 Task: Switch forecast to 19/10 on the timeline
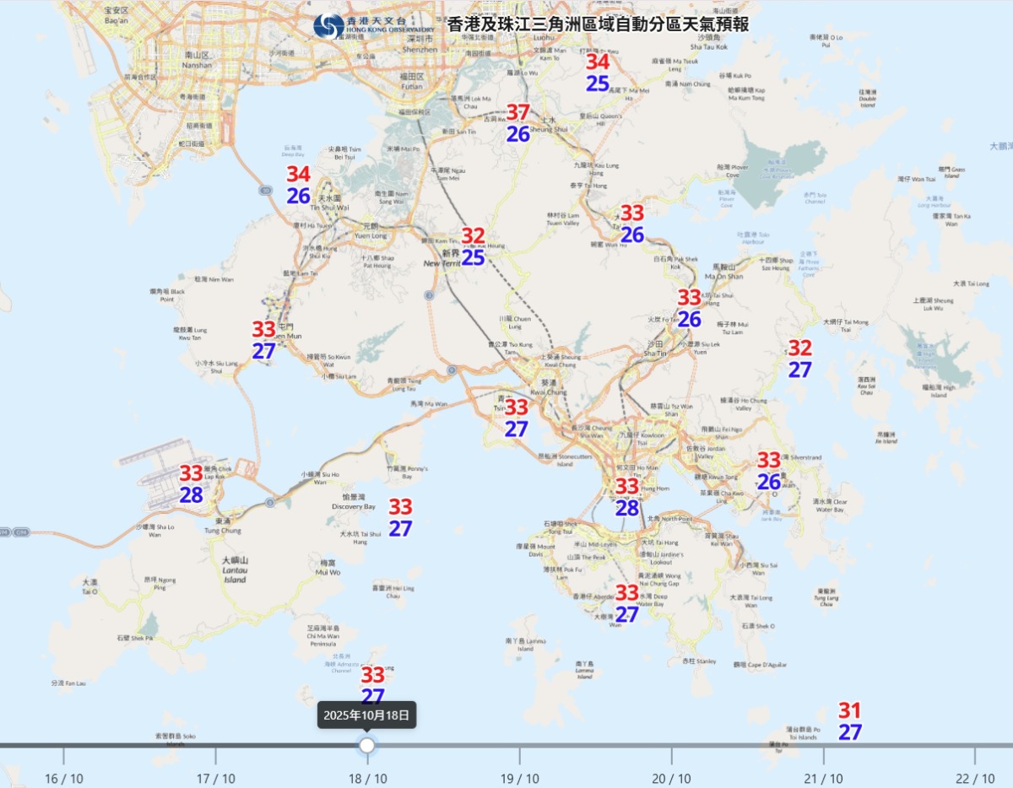point(519,778)
